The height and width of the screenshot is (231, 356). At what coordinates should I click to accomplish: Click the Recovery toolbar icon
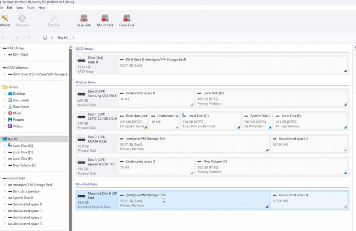tap(22, 21)
